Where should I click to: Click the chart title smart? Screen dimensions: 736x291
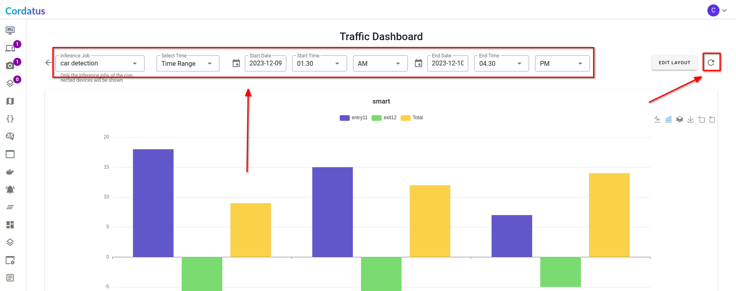click(x=381, y=102)
